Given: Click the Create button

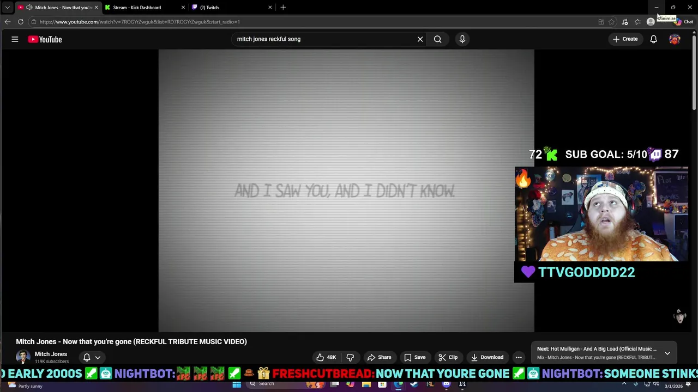Looking at the screenshot, I should (625, 39).
